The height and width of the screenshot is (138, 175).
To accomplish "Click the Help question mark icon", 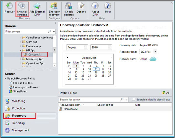I will (x=108, y=6).
